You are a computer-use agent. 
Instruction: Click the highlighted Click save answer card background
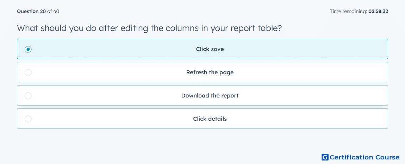pos(202,49)
